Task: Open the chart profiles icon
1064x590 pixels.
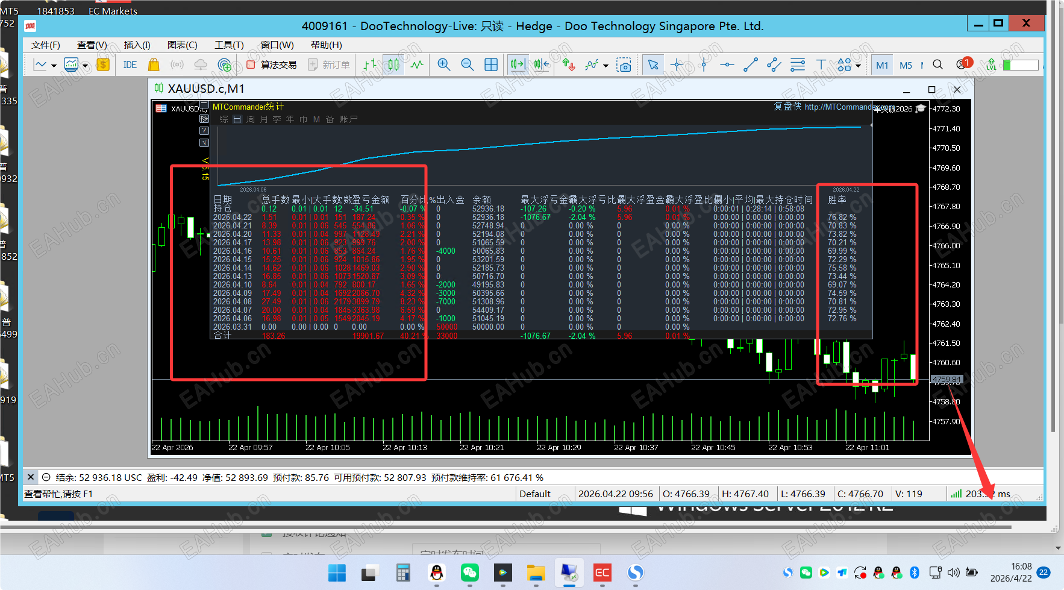Action: pyautogui.click(x=71, y=64)
